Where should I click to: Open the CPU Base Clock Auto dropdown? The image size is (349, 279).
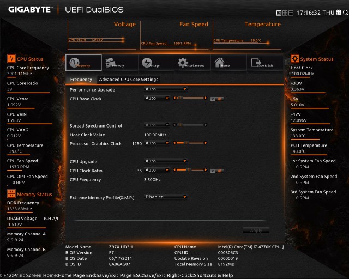[x=157, y=98]
